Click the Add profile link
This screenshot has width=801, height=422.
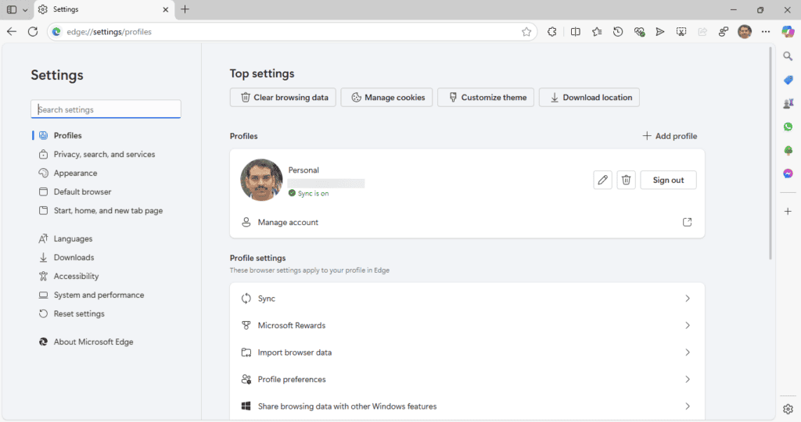point(670,136)
